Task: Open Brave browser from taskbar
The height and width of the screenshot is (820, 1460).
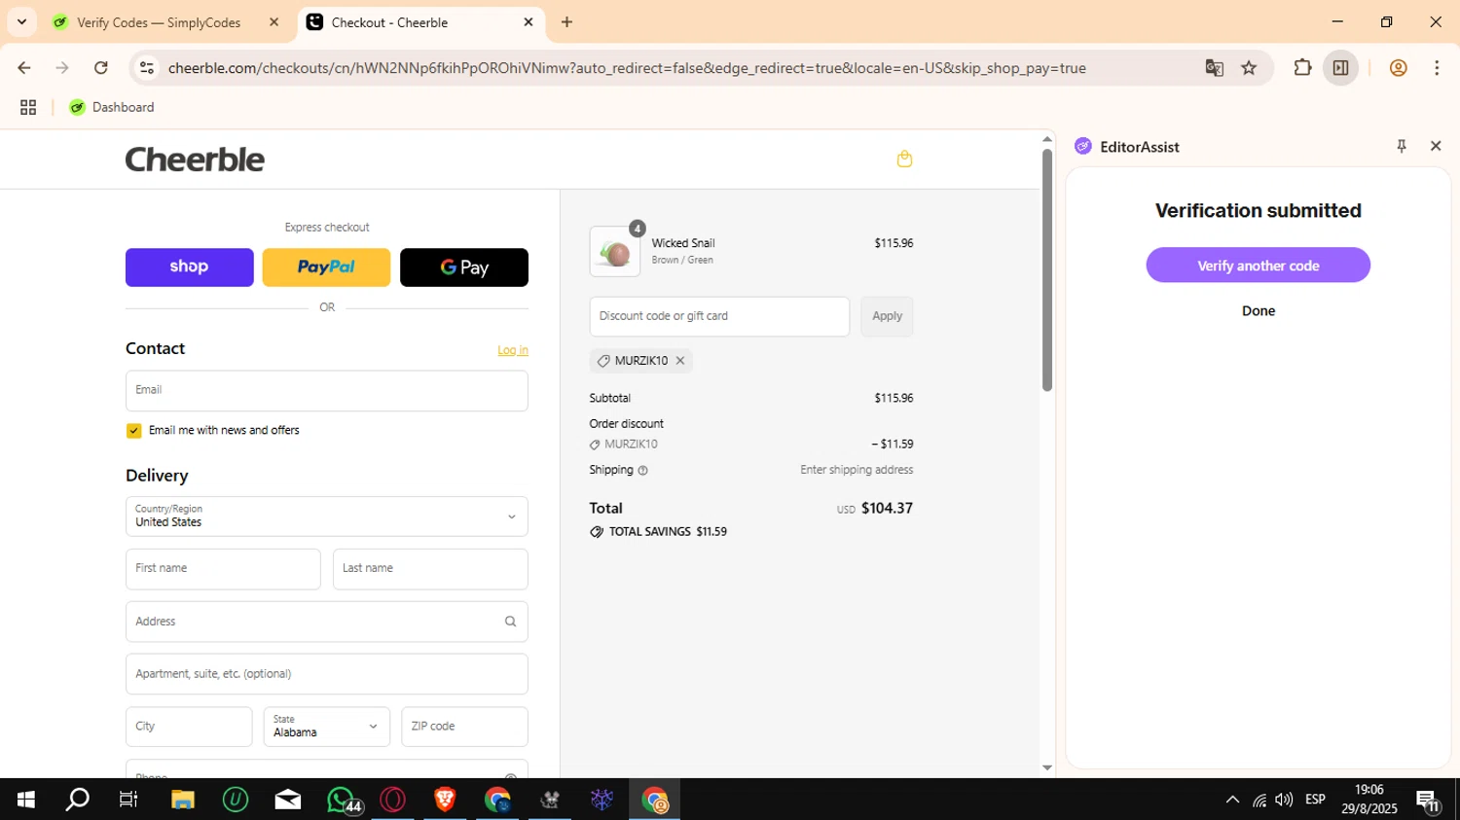Action: (445, 800)
